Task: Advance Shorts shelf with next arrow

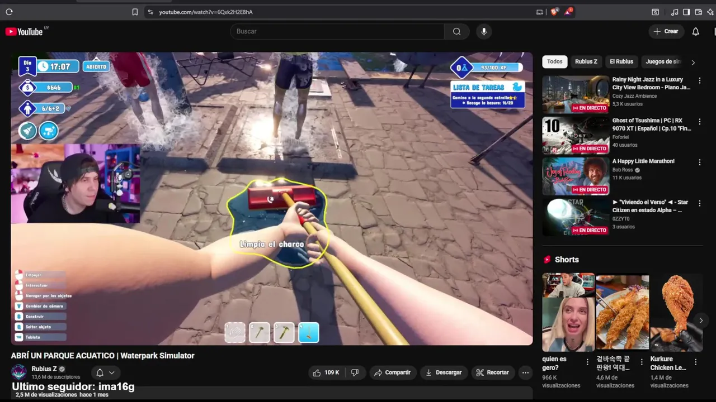Action: point(701,320)
